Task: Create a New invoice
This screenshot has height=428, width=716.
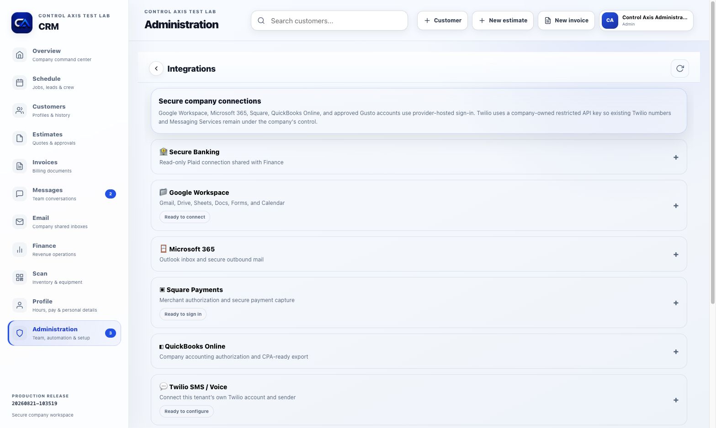Action: [566, 21]
